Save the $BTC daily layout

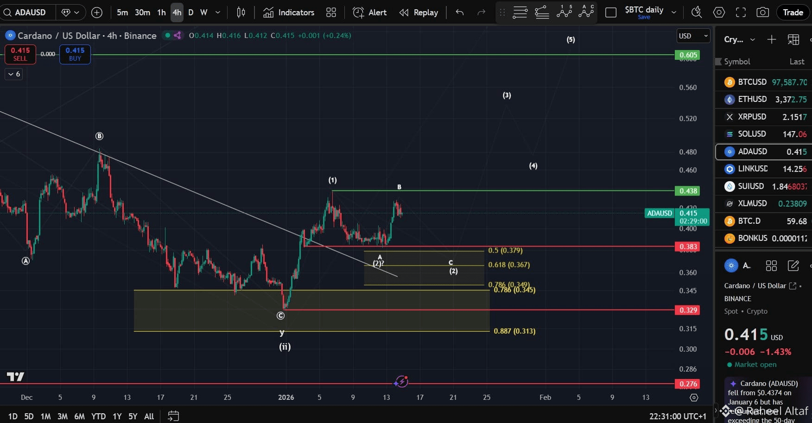click(644, 17)
